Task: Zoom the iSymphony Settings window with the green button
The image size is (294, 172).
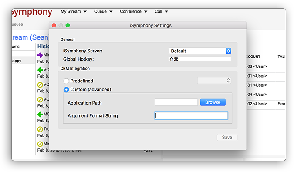Action: [68, 25]
